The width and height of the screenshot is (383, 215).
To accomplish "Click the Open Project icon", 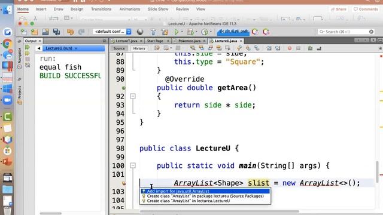I will pyautogui.click(x=45, y=32).
